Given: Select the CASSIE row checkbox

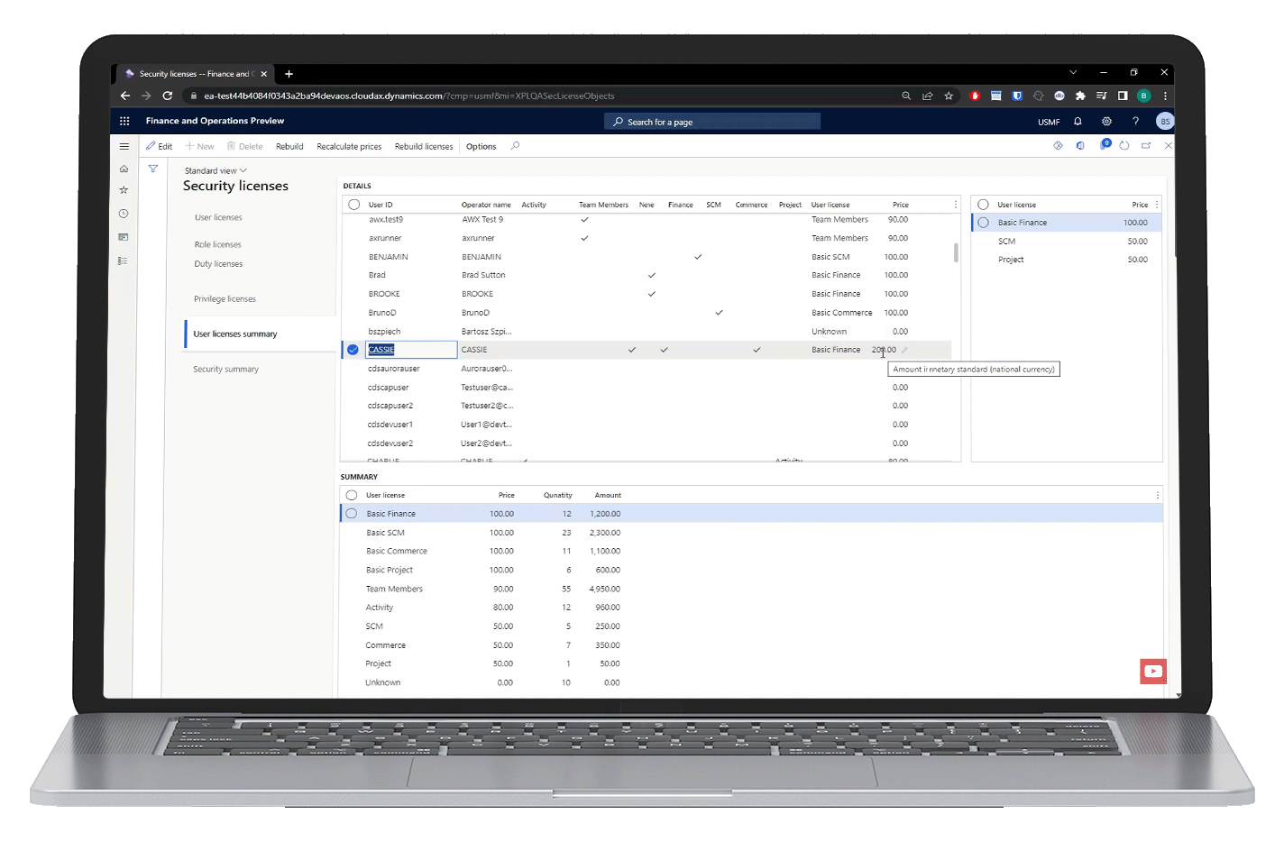Looking at the screenshot, I should 352,350.
